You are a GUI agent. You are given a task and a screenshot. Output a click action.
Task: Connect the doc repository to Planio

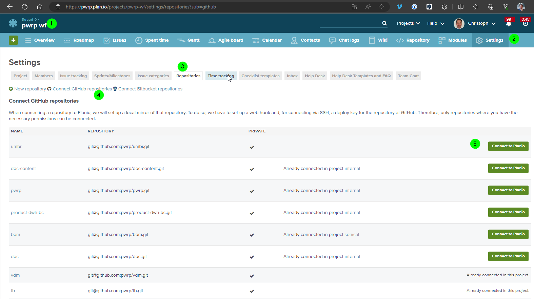point(508,256)
